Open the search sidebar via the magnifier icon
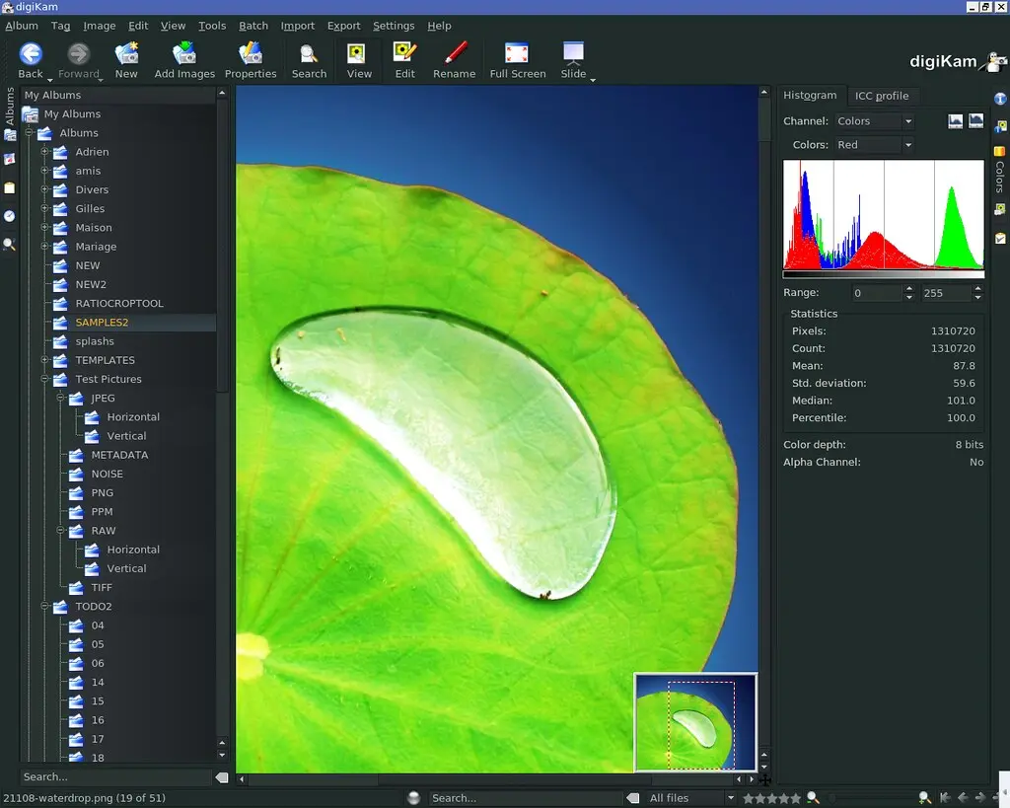 9,243
